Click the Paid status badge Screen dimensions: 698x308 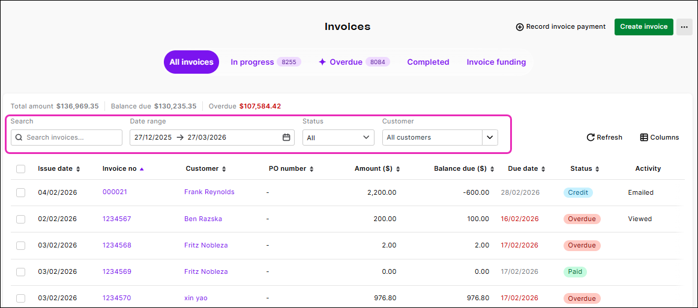pyautogui.click(x=575, y=272)
